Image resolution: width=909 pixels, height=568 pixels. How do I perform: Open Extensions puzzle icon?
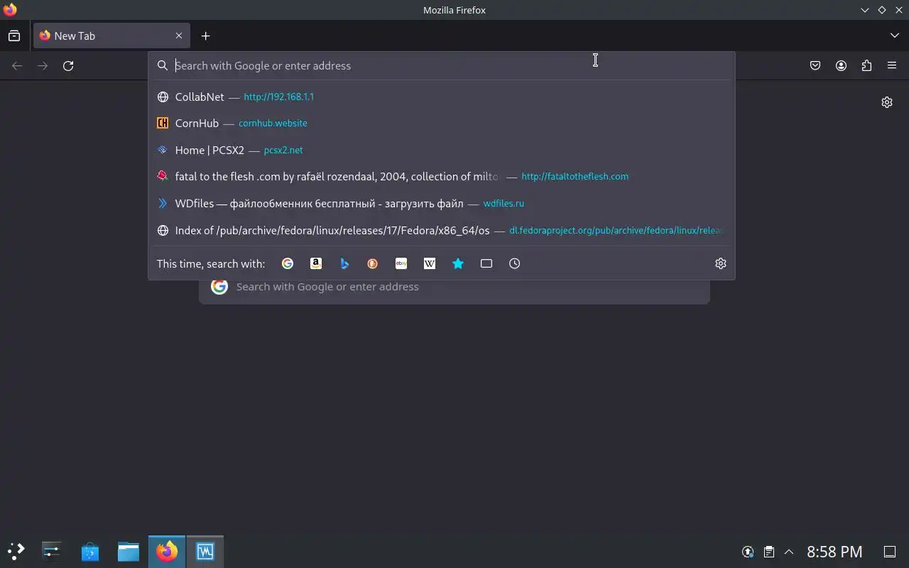(866, 65)
